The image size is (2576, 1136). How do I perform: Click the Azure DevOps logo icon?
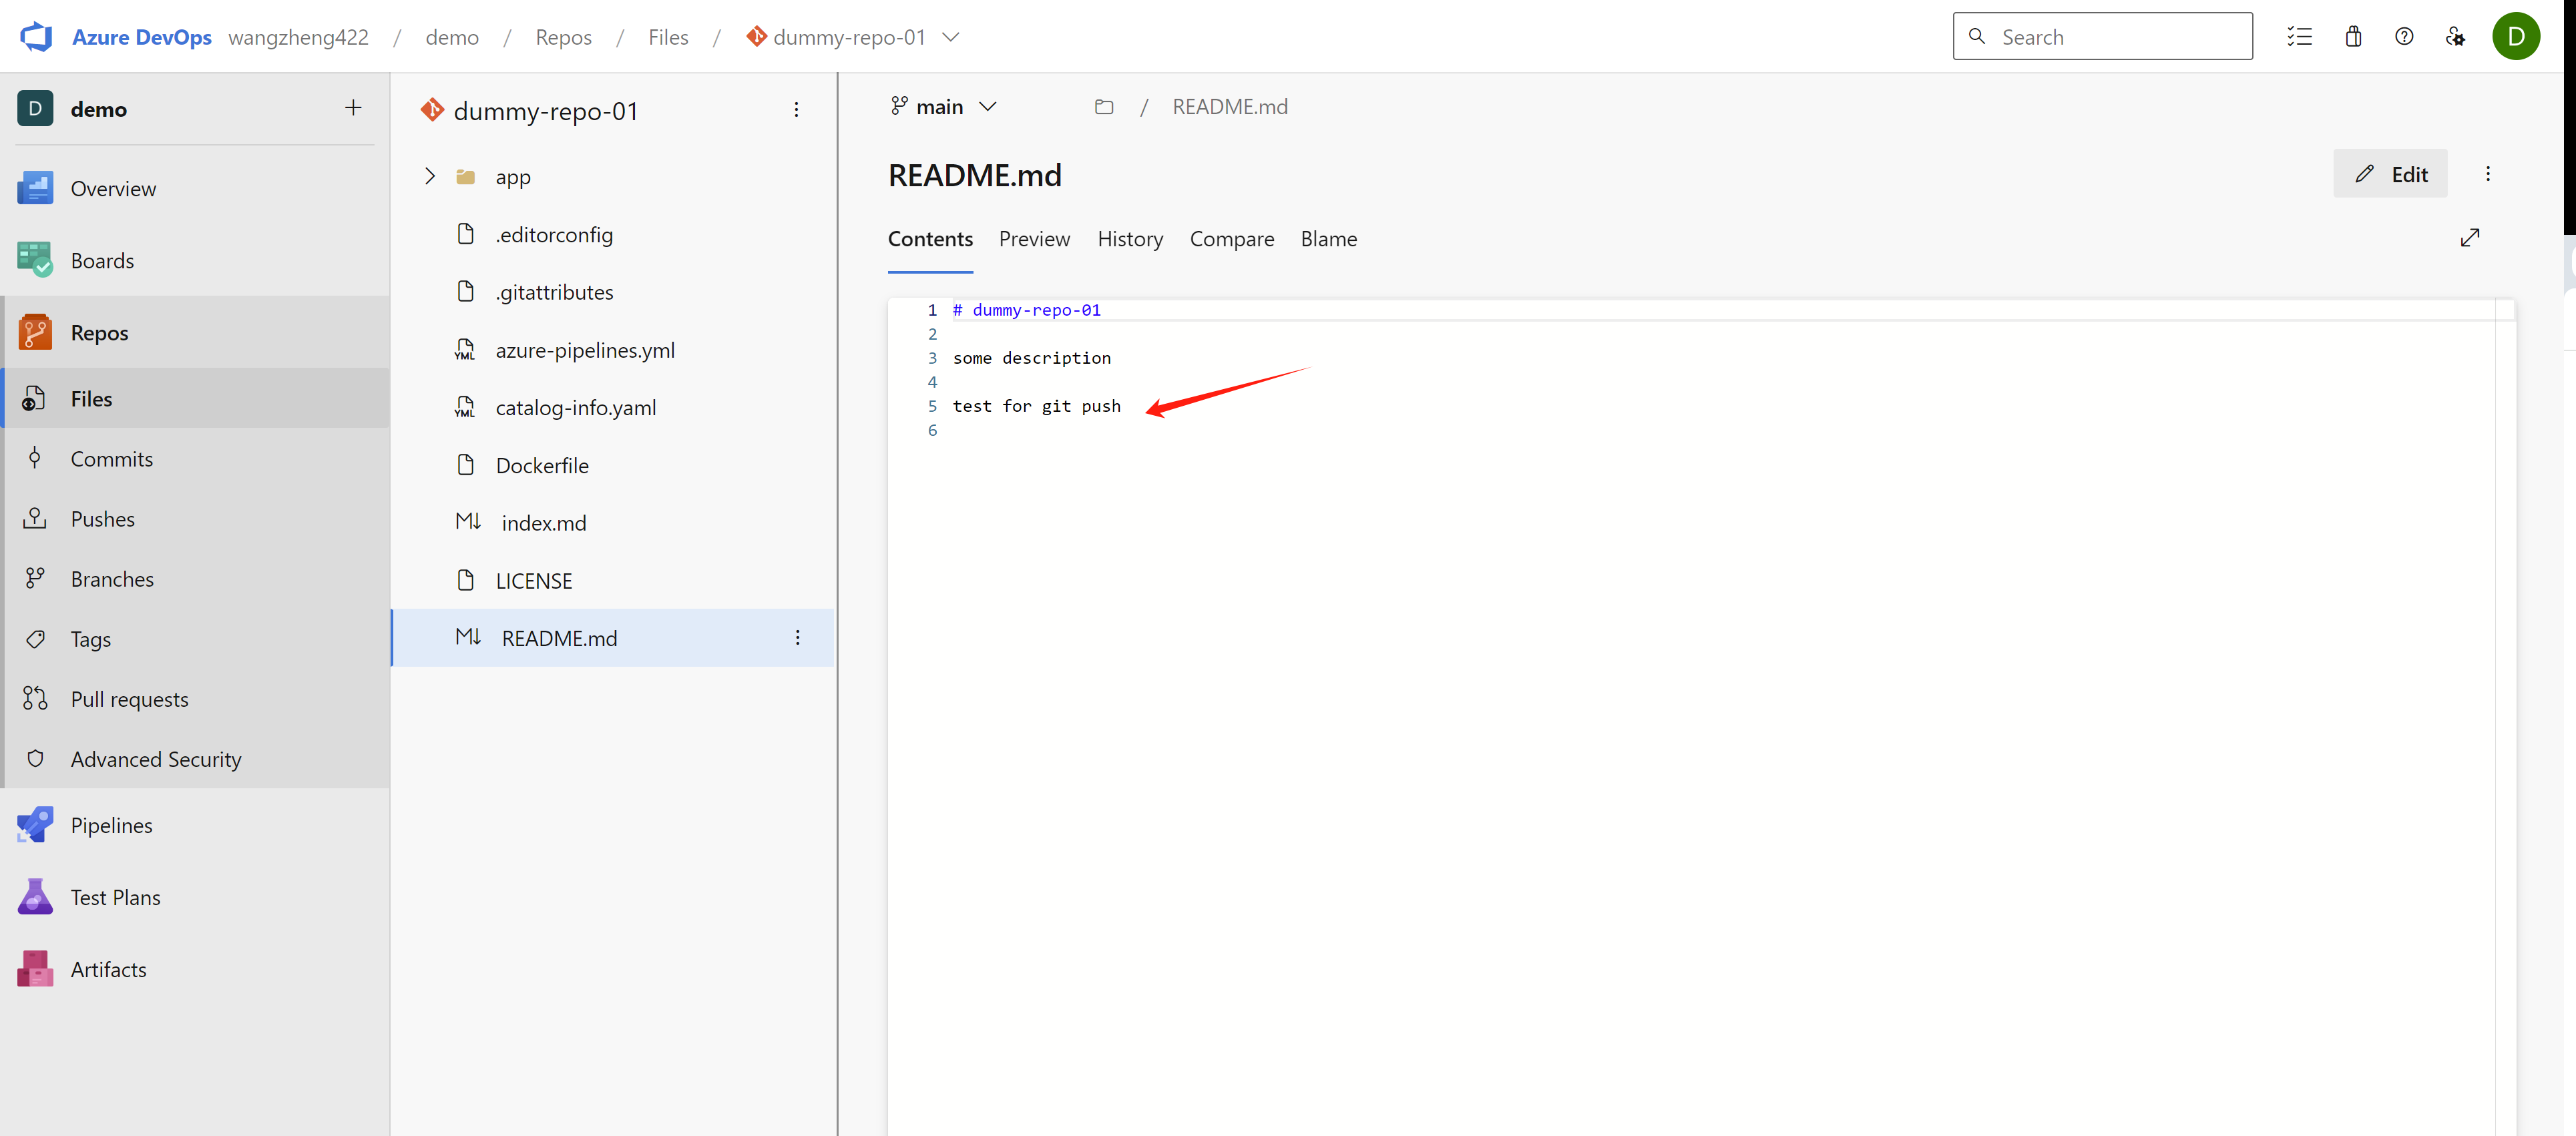click(x=36, y=37)
